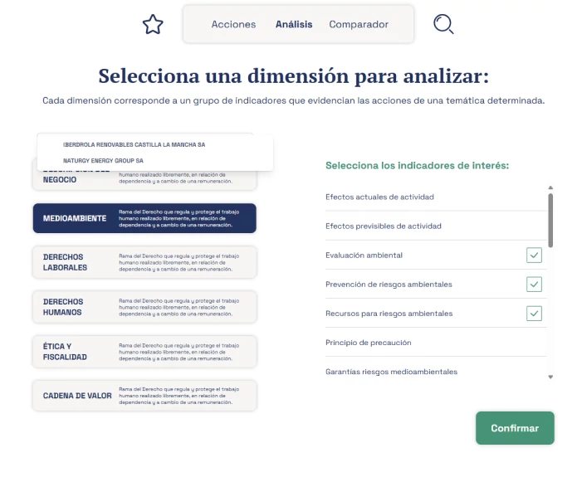This screenshot has height=477, width=577.
Task: Toggle Prevención de riesgos ambientales checkbox
Action: 534,285
